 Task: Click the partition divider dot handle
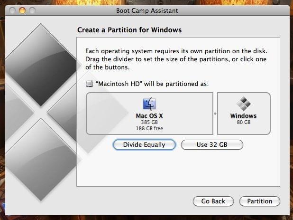[215, 114]
